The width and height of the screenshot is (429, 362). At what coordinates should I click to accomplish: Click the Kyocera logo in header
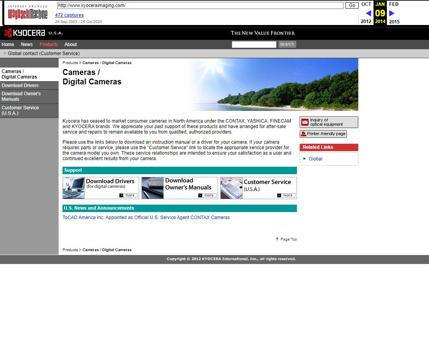(x=25, y=33)
